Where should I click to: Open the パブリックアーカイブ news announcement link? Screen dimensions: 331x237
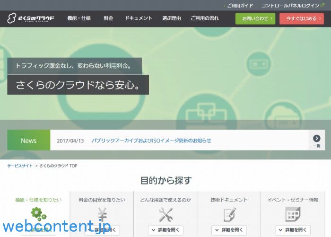151,140
